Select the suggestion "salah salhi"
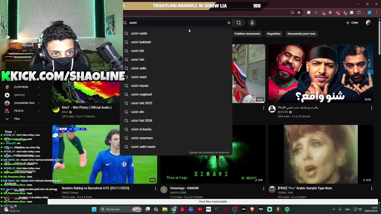The height and width of the screenshot is (214, 381). 176,68
